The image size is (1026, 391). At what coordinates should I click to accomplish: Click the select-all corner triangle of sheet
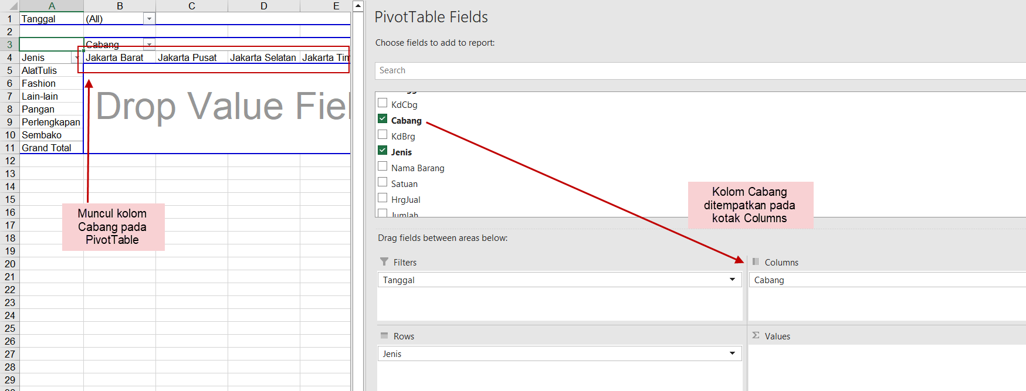tap(13, 6)
